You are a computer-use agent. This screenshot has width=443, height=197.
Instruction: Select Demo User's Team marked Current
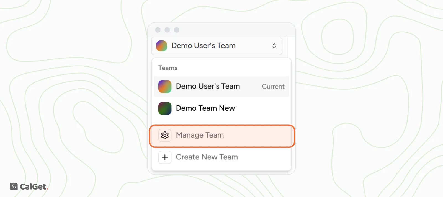(x=221, y=86)
